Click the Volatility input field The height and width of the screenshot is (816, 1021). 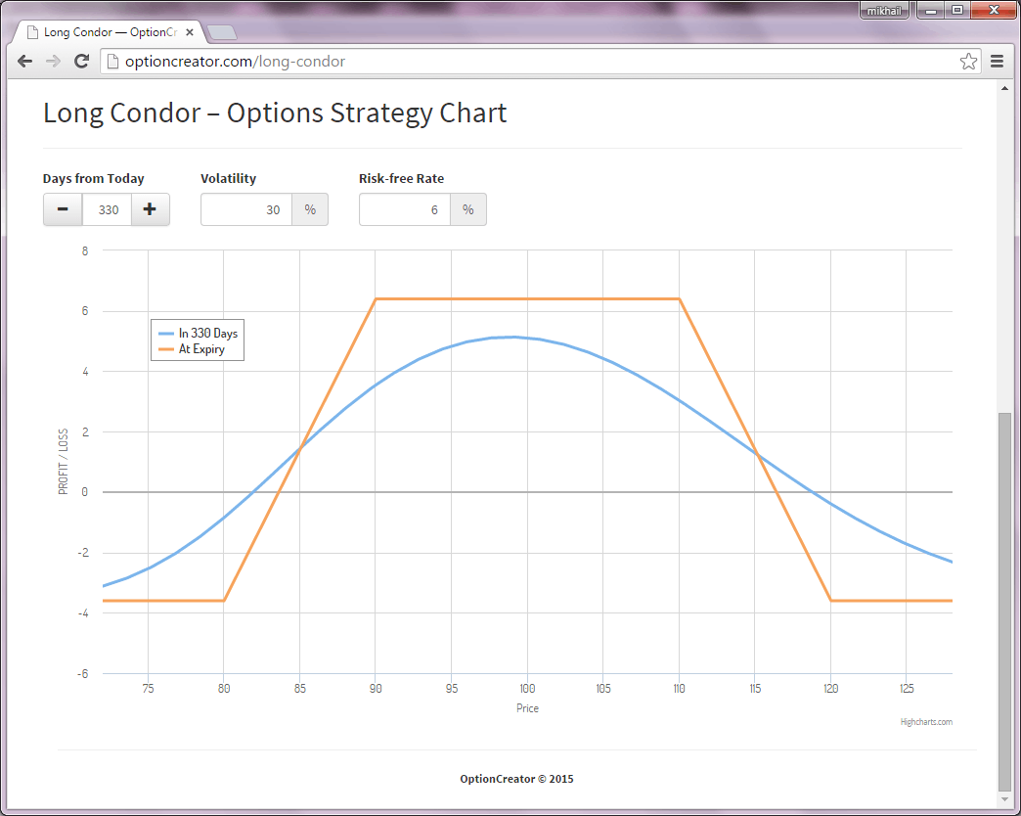point(246,209)
